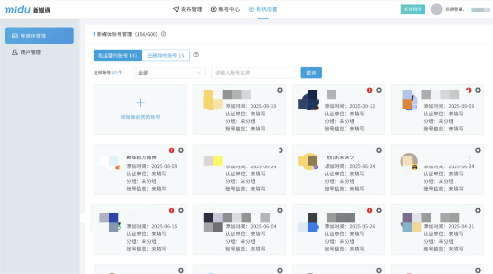
Task: Click the help icon next to the account tabs
Action: click(196, 55)
